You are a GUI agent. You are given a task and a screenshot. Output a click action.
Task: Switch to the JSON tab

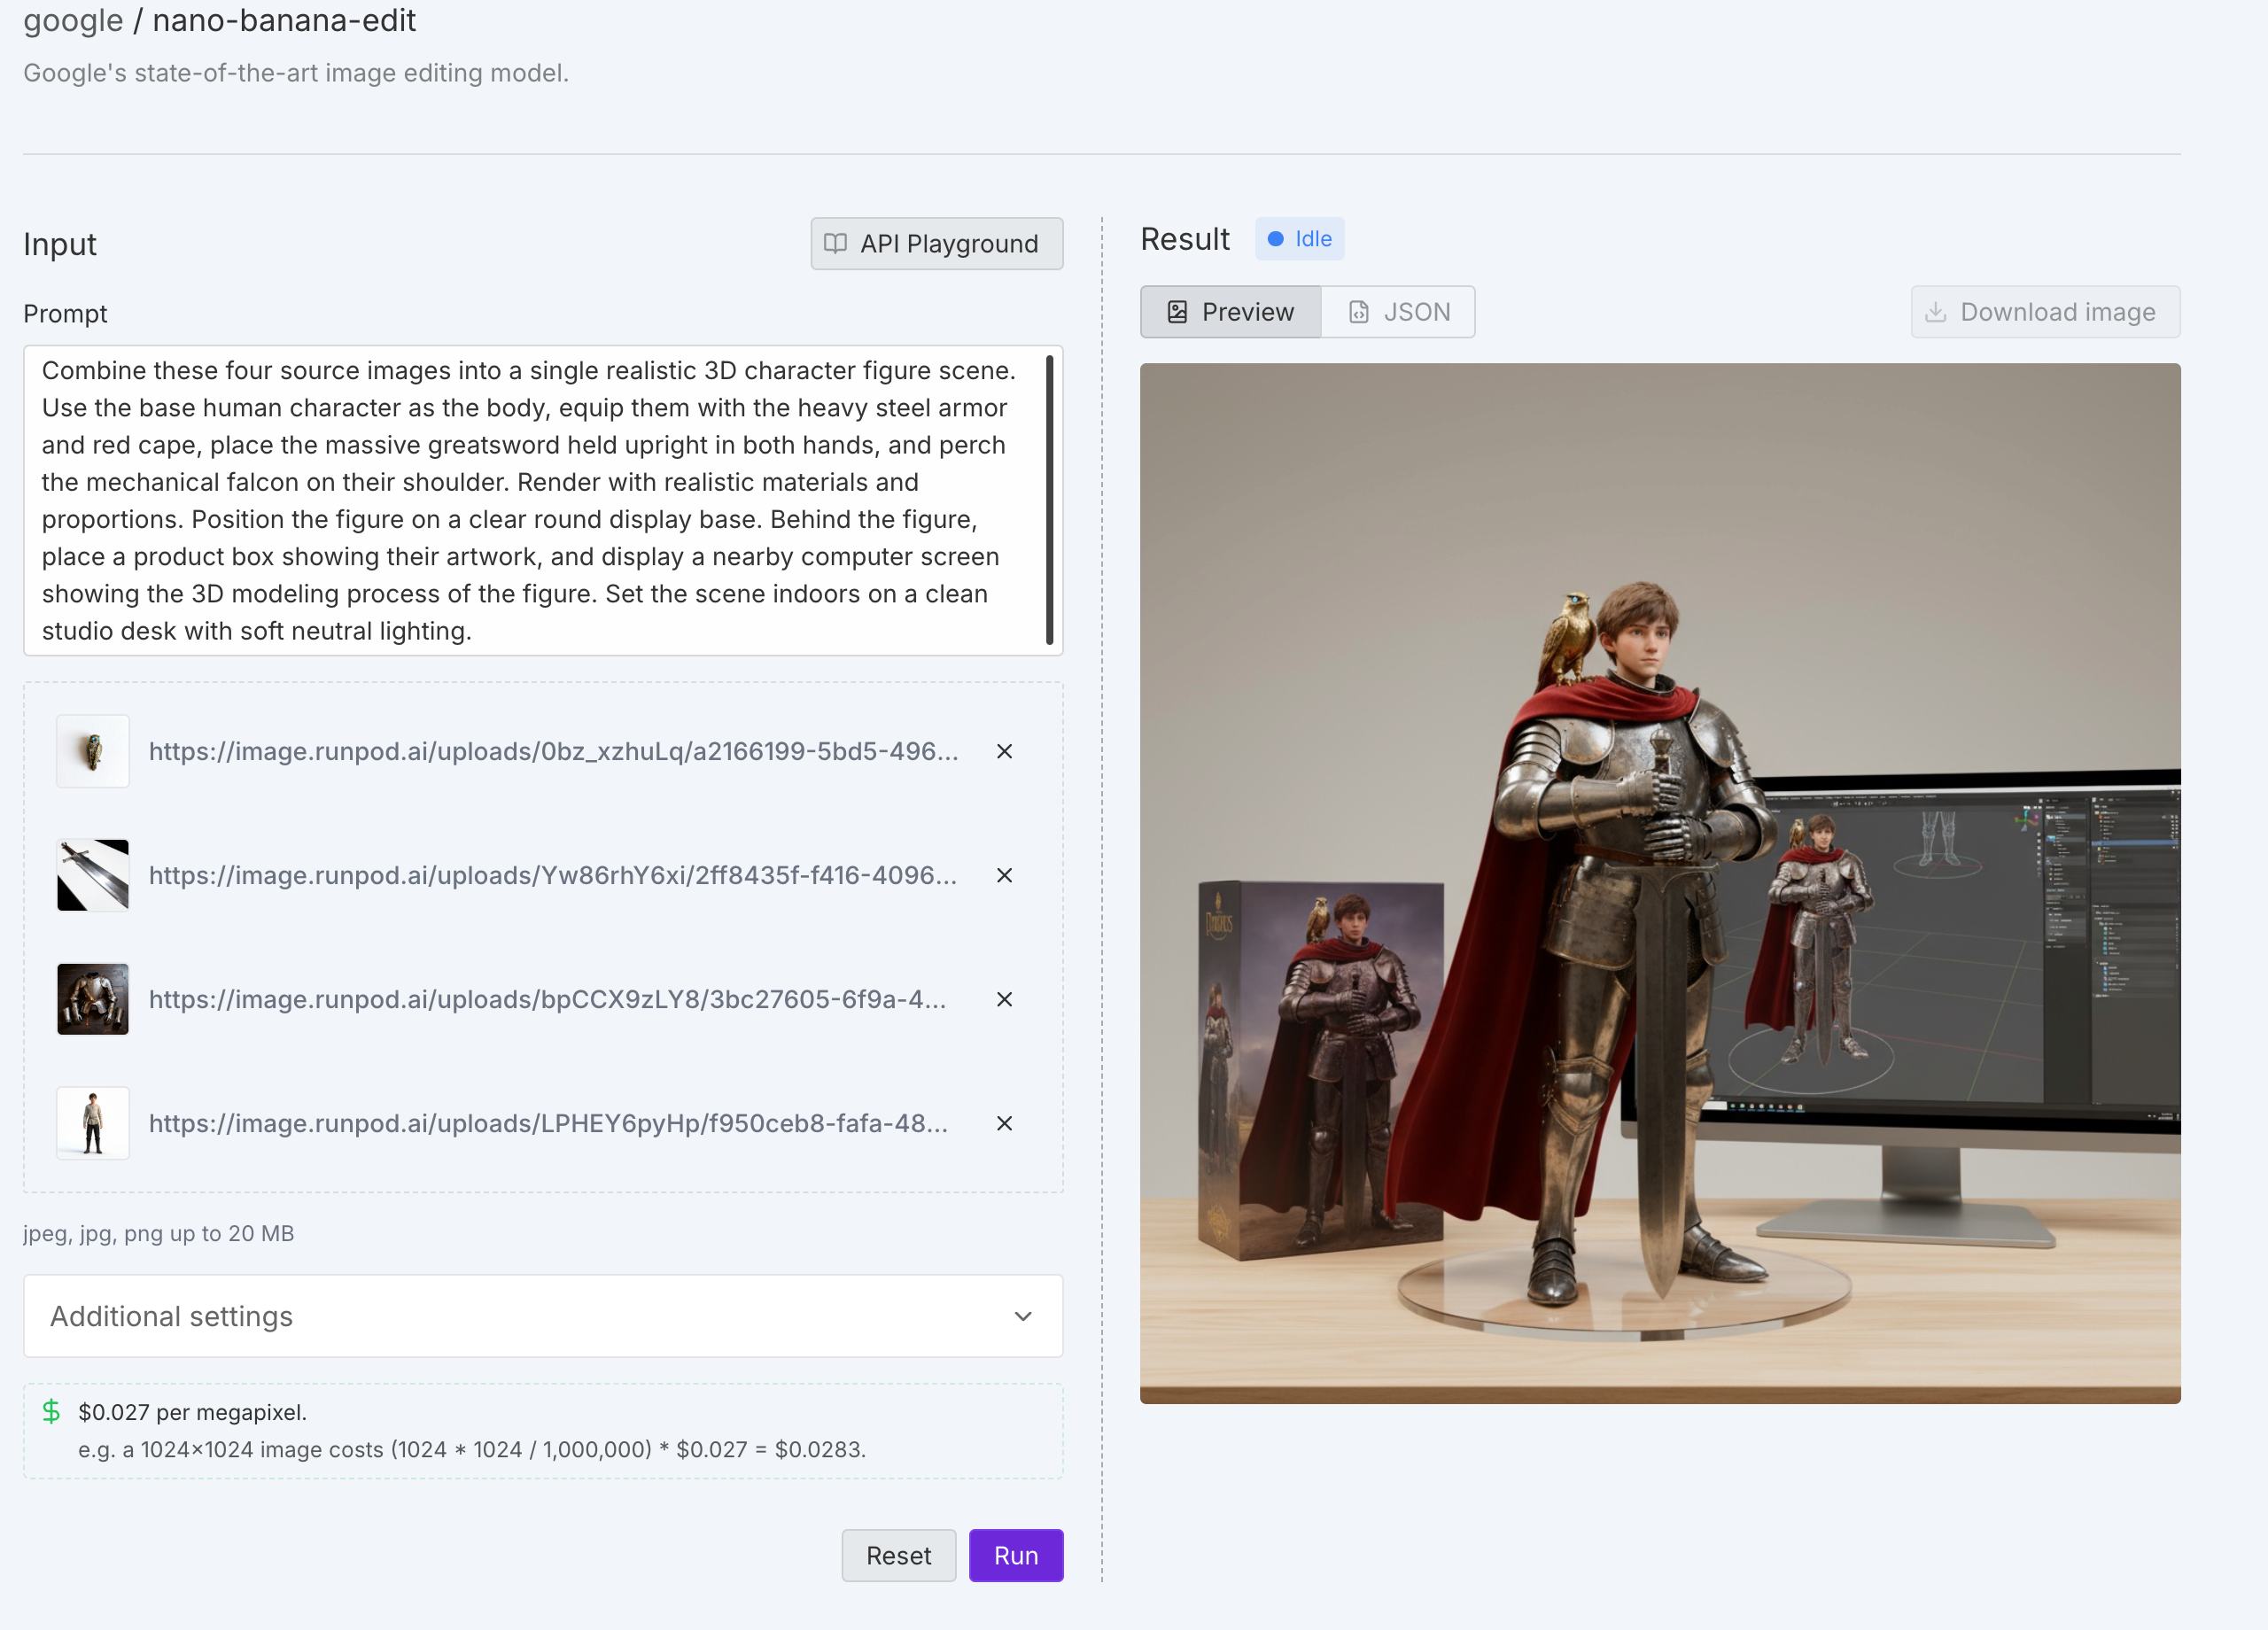coord(1398,312)
